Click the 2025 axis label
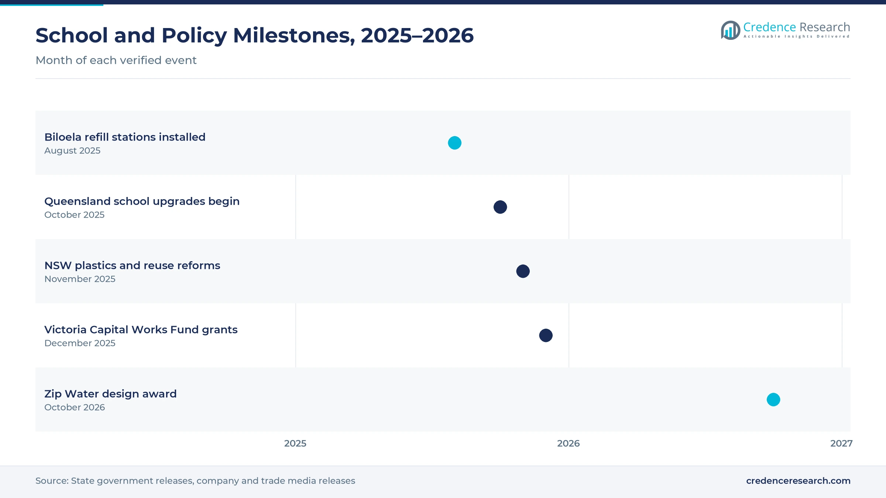This screenshot has width=886, height=498. point(295,443)
